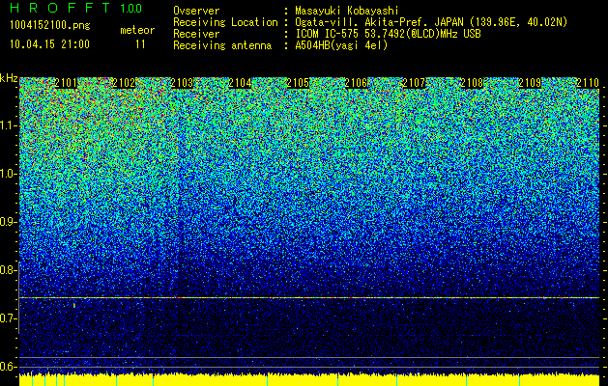Click the date text 10.04.15 21:00

49,44
